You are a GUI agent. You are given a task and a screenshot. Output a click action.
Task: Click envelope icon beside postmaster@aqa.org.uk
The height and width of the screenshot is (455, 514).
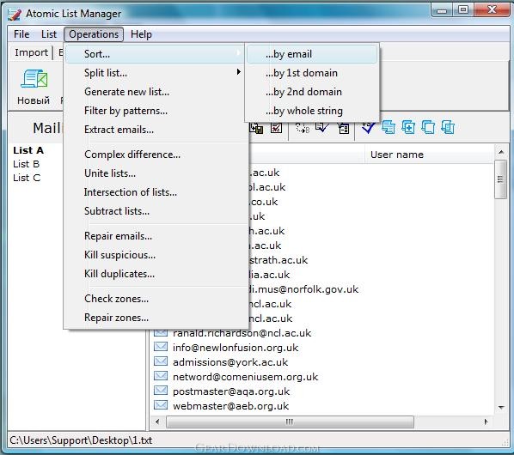coord(161,391)
